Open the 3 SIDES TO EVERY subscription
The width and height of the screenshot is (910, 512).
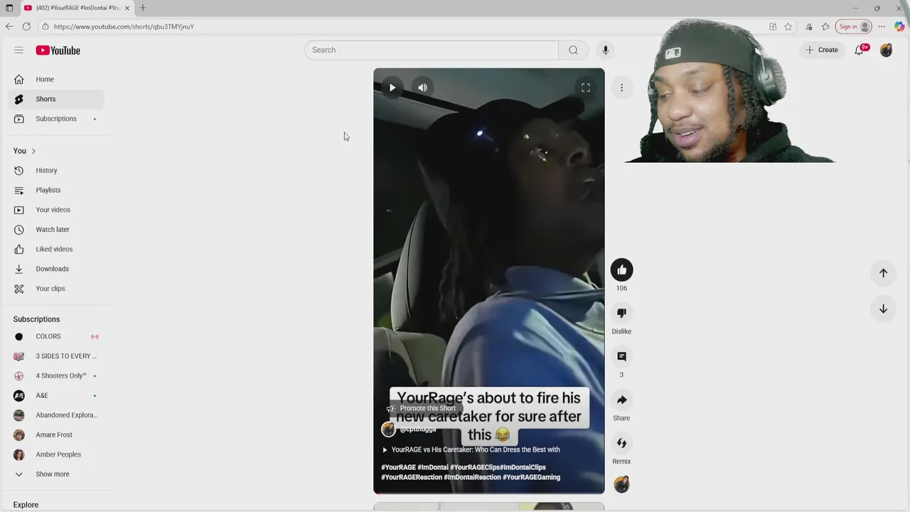click(56, 356)
